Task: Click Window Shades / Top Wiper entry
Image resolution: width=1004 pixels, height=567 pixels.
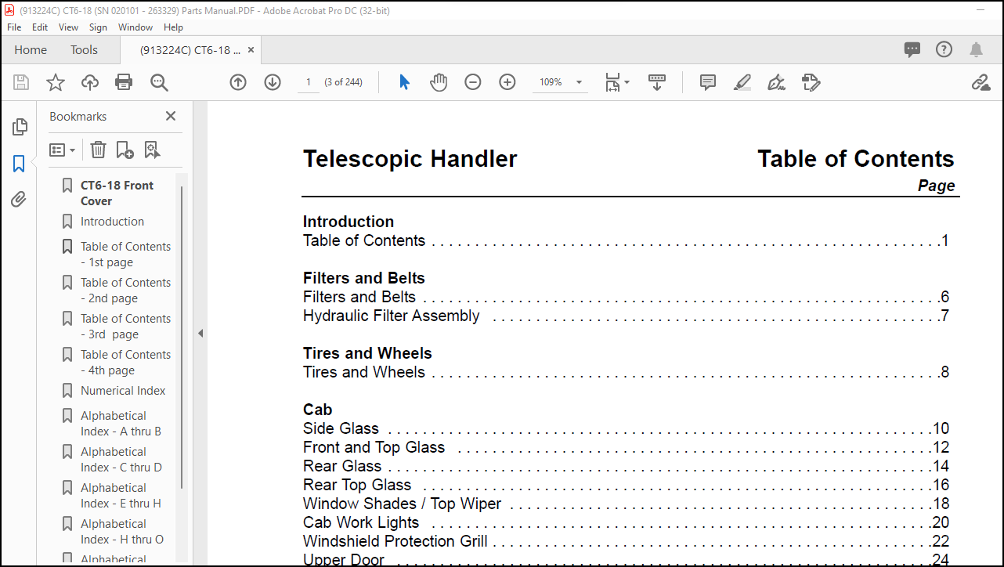Action: pyautogui.click(x=402, y=504)
